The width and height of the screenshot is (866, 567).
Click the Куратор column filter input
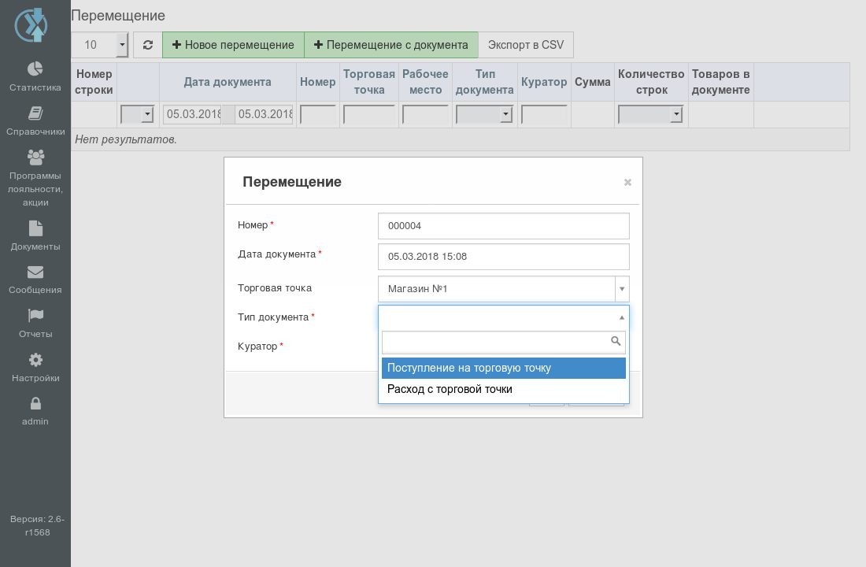coord(544,114)
